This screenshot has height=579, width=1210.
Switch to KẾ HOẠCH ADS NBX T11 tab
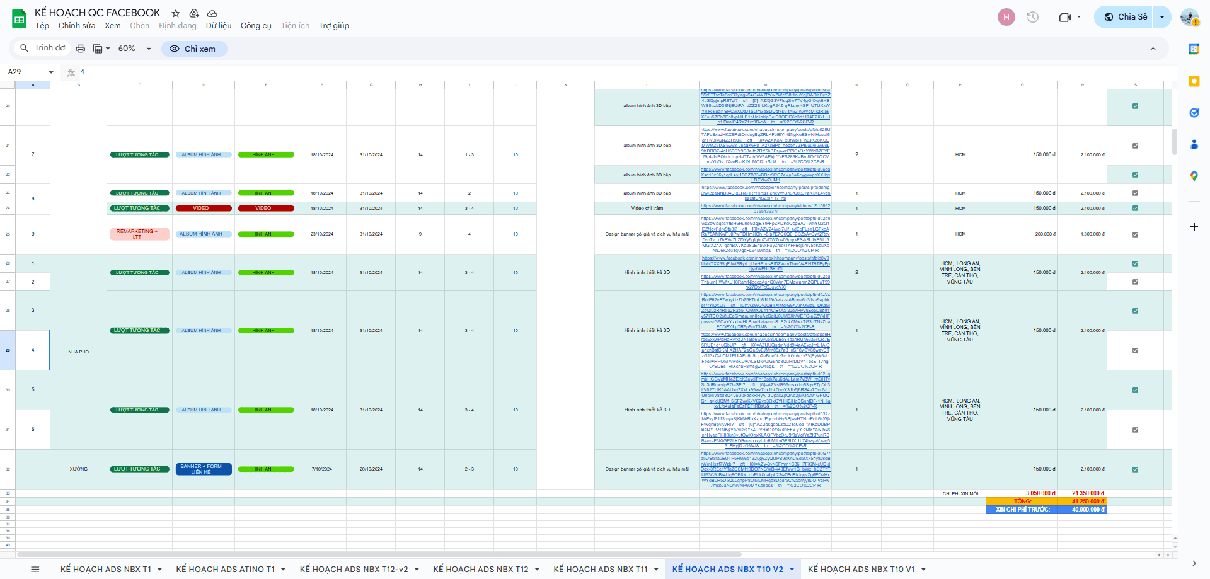pos(600,569)
